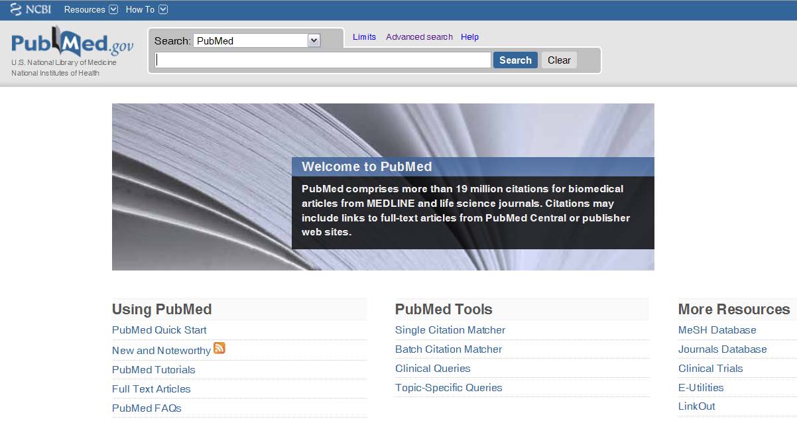Open Clinical Queries link

point(432,368)
